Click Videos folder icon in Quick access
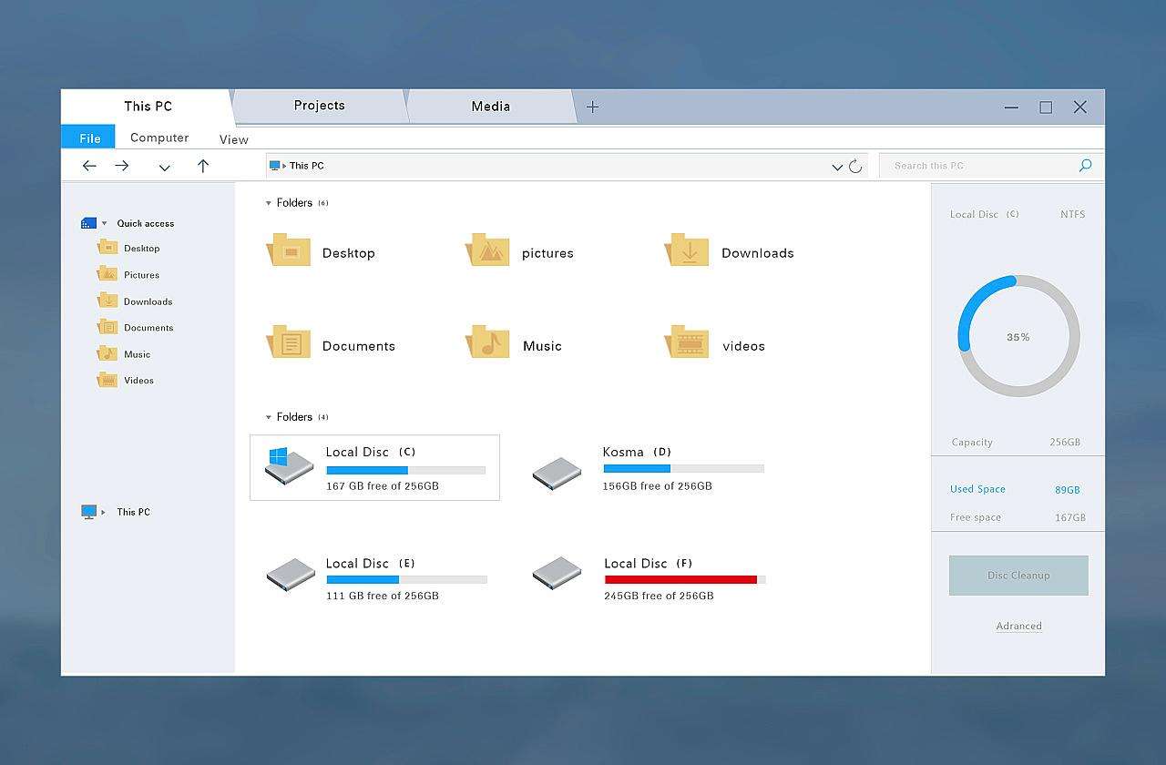The height and width of the screenshot is (765, 1166). pos(107,380)
